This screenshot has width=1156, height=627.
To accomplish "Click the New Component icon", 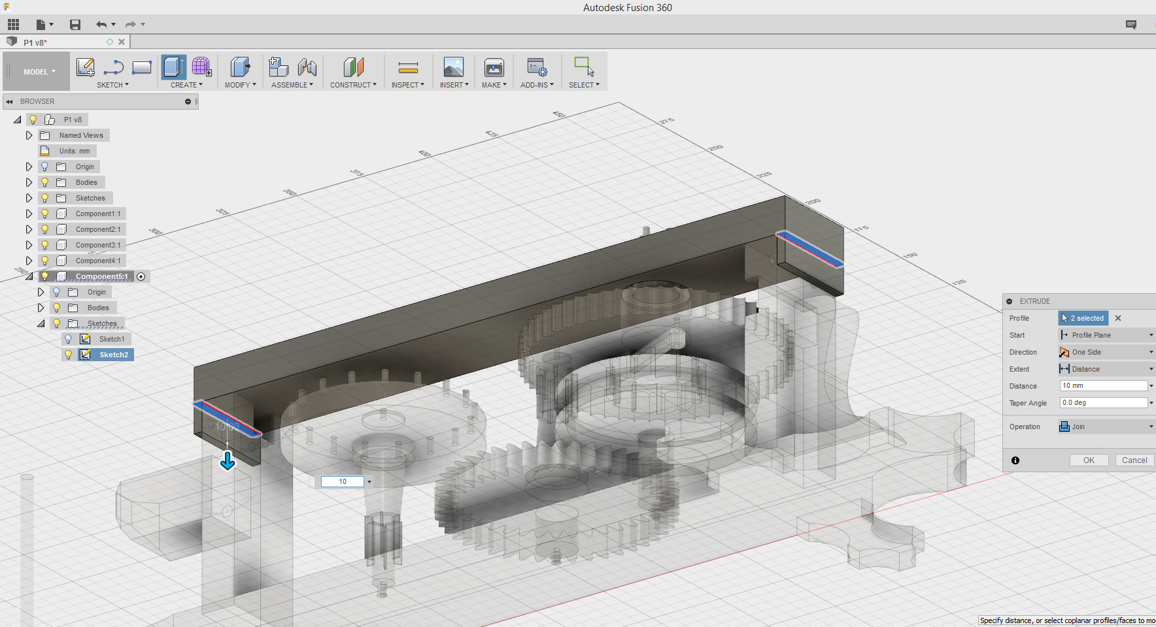I will click(x=279, y=67).
